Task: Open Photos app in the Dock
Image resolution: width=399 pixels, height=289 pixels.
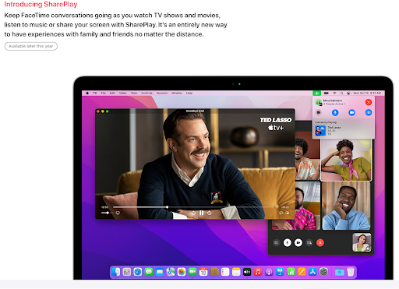Action: click(x=182, y=272)
